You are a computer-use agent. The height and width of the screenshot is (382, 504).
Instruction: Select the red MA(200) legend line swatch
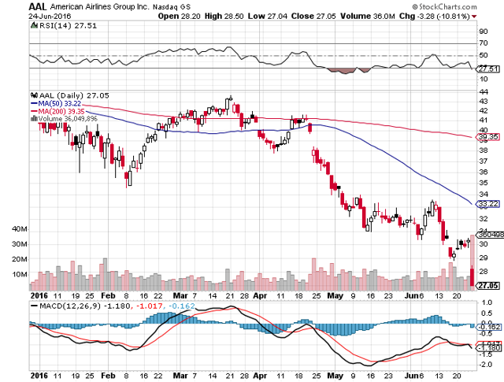click(34, 111)
